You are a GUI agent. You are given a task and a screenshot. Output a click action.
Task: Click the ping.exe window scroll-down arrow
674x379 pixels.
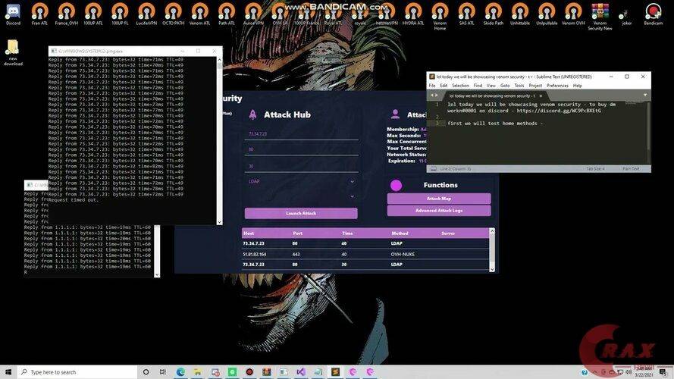click(x=220, y=222)
